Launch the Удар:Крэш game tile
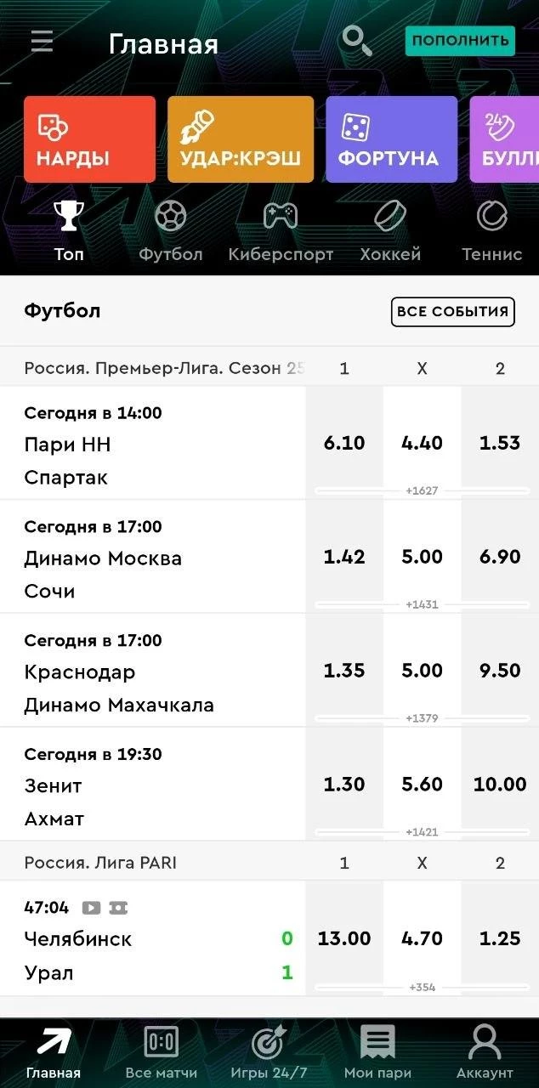The image size is (539, 1088). (x=241, y=139)
